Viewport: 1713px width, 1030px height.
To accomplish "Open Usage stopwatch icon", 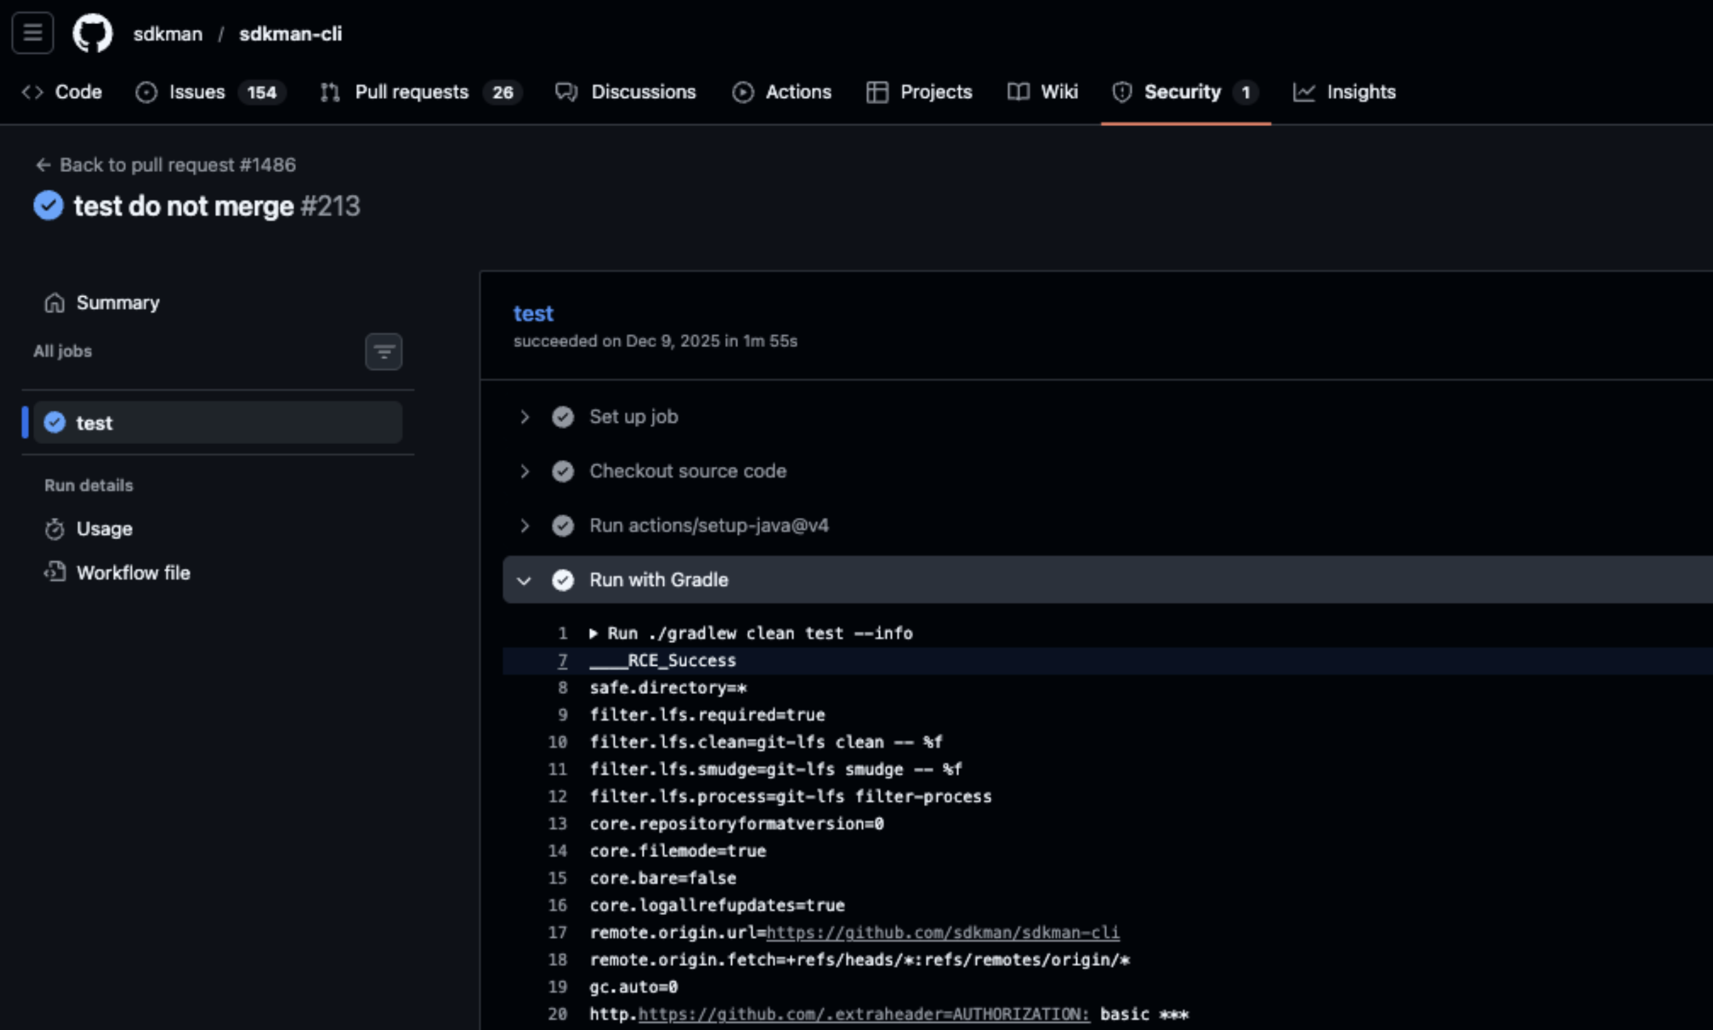I will [x=54, y=529].
